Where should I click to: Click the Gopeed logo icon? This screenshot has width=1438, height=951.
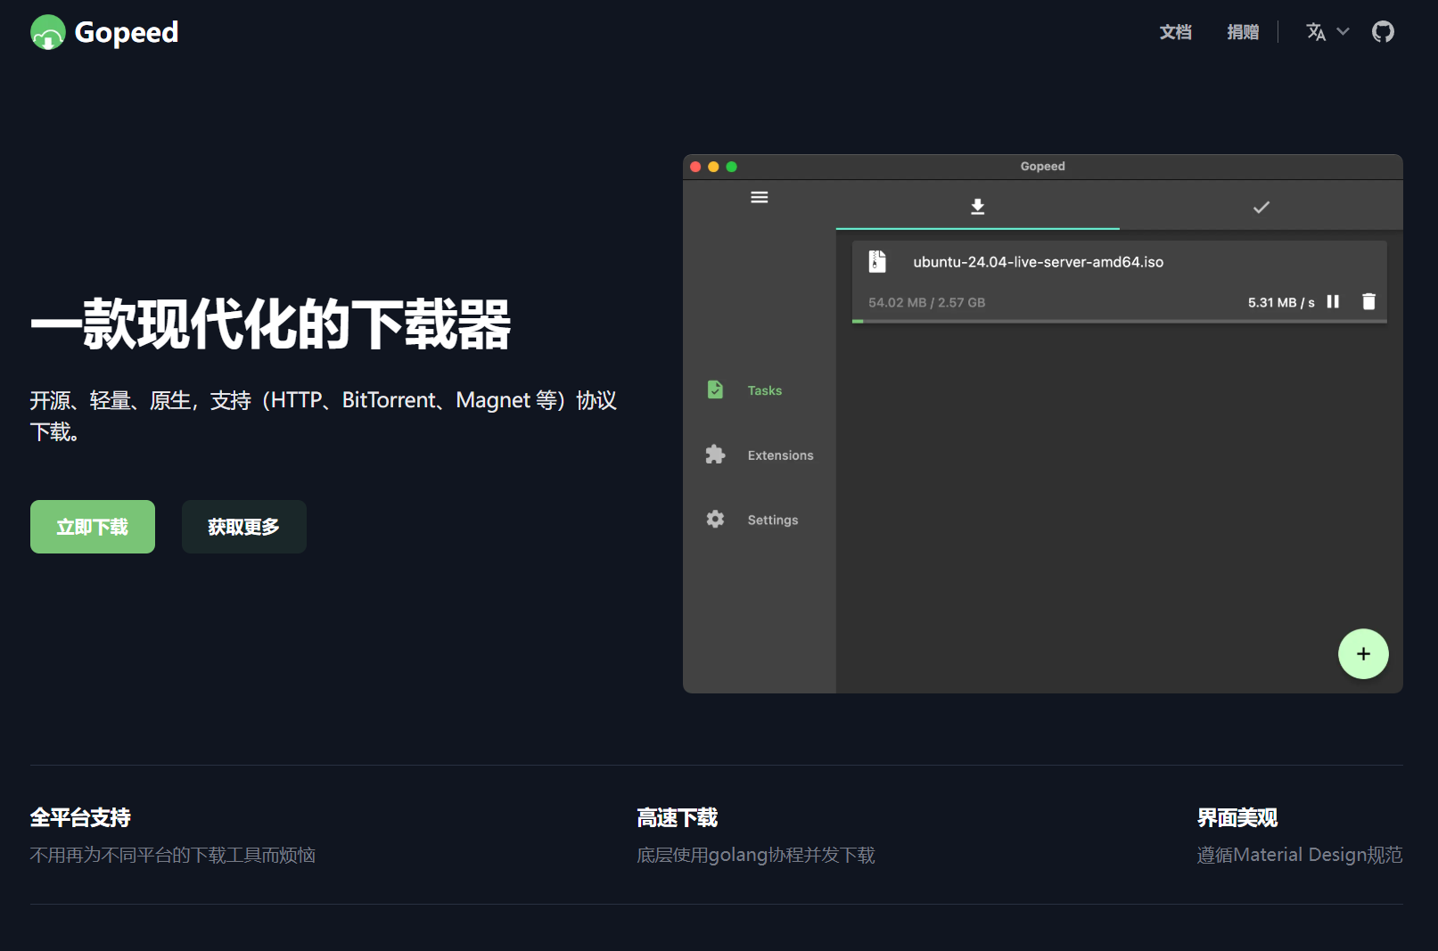click(x=48, y=33)
